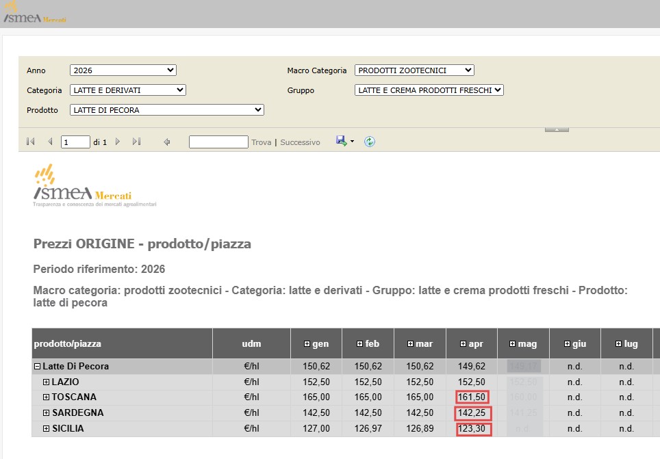Expand the mar month column
Viewport: 660px width, 459px height.
tap(410, 343)
